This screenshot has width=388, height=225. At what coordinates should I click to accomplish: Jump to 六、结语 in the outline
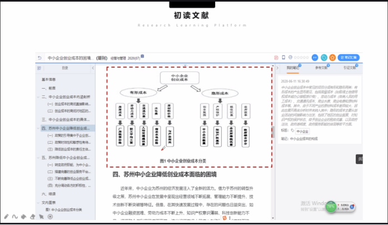coord(49,195)
